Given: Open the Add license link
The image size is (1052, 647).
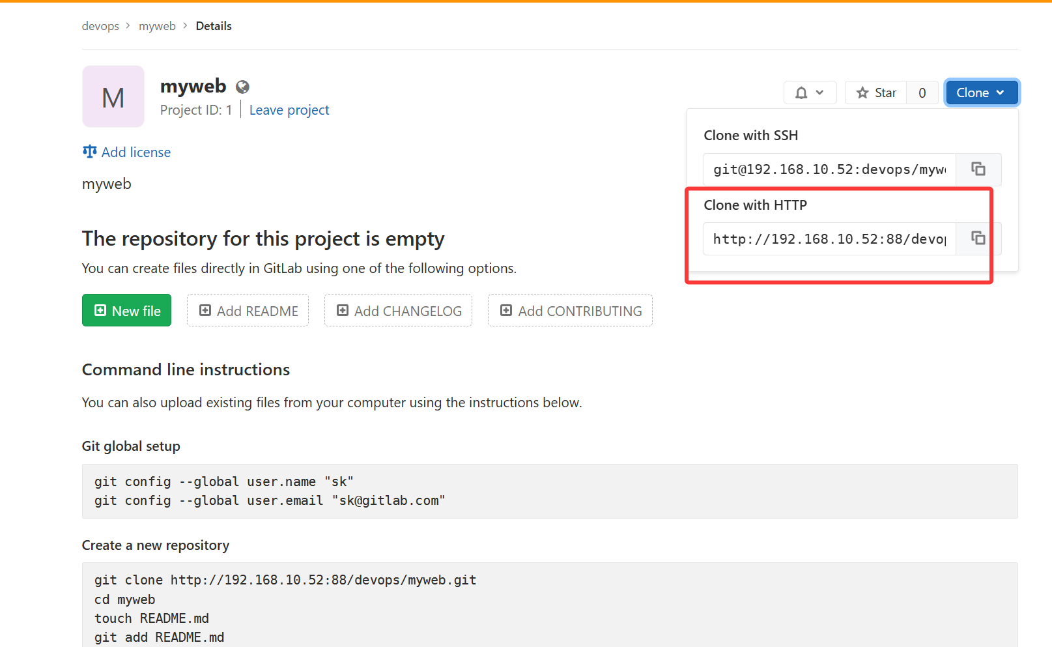Looking at the screenshot, I should coord(135,152).
